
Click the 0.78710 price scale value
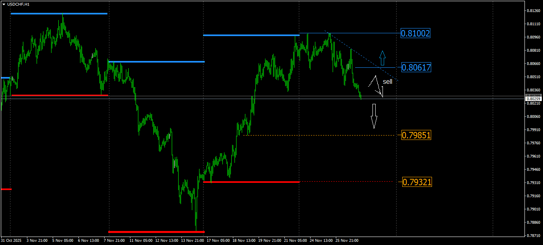pos(533,235)
